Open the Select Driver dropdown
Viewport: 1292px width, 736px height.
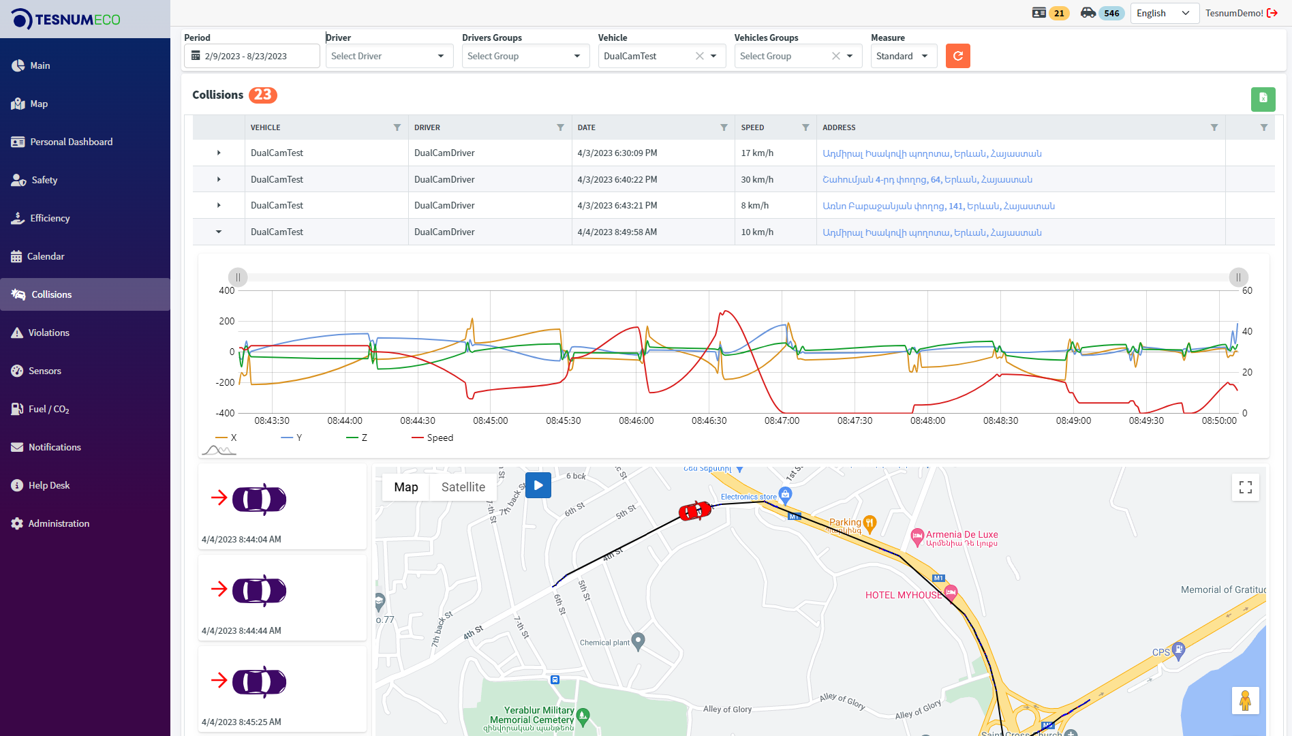(389, 56)
